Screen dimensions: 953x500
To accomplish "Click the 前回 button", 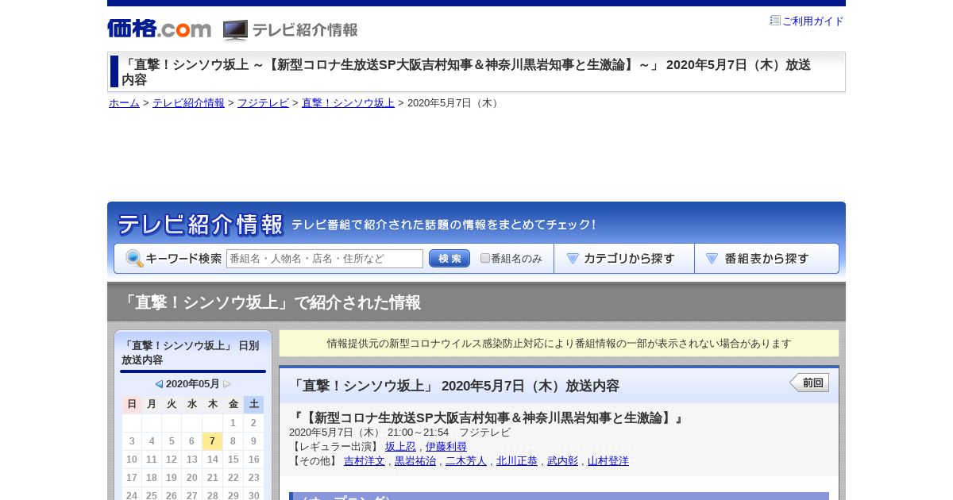I will (x=809, y=383).
